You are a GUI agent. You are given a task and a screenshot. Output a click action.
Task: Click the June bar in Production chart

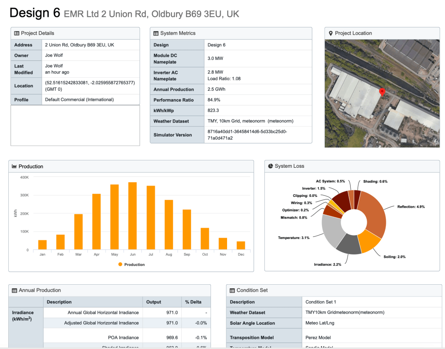pyautogui.click(x=133, y=216)
